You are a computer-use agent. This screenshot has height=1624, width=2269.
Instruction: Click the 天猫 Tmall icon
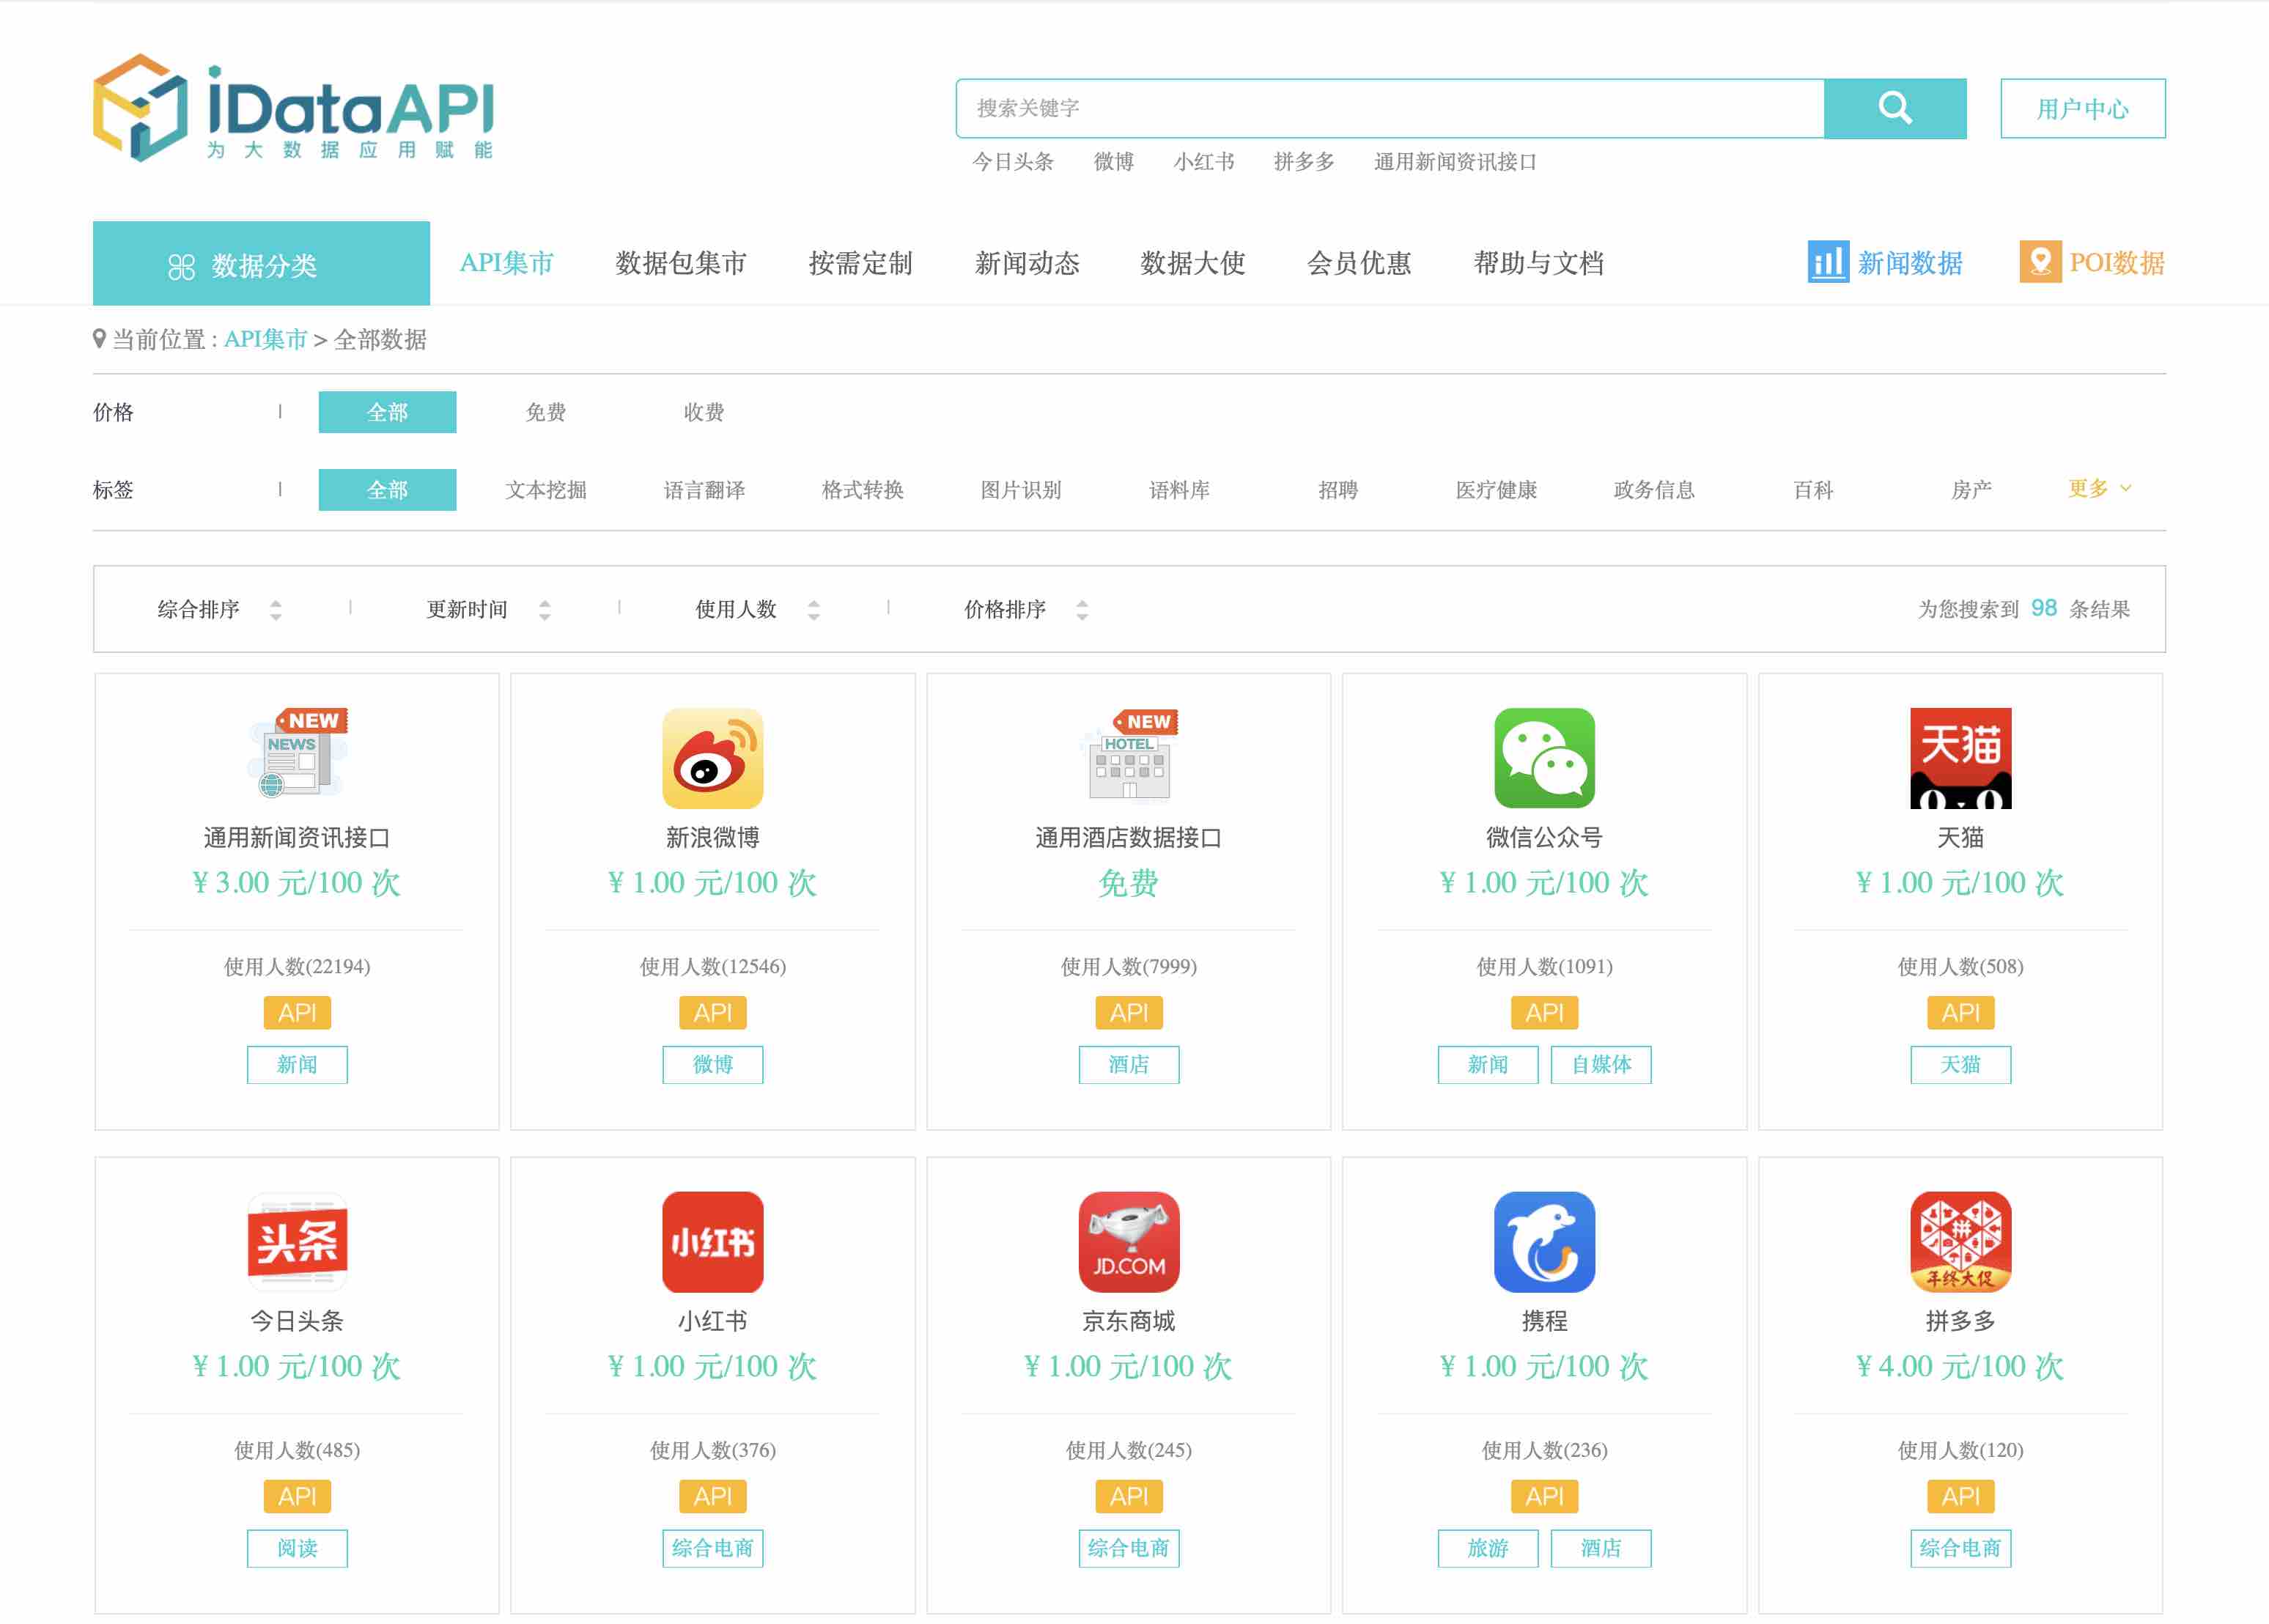coord(1960,758)
